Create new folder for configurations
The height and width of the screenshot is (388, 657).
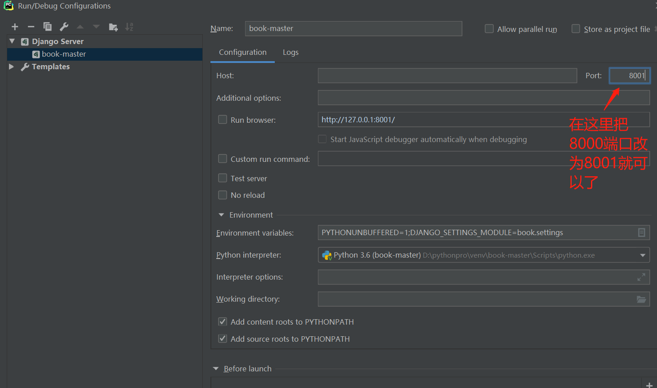pyautogui.click(x=113, y=27)
